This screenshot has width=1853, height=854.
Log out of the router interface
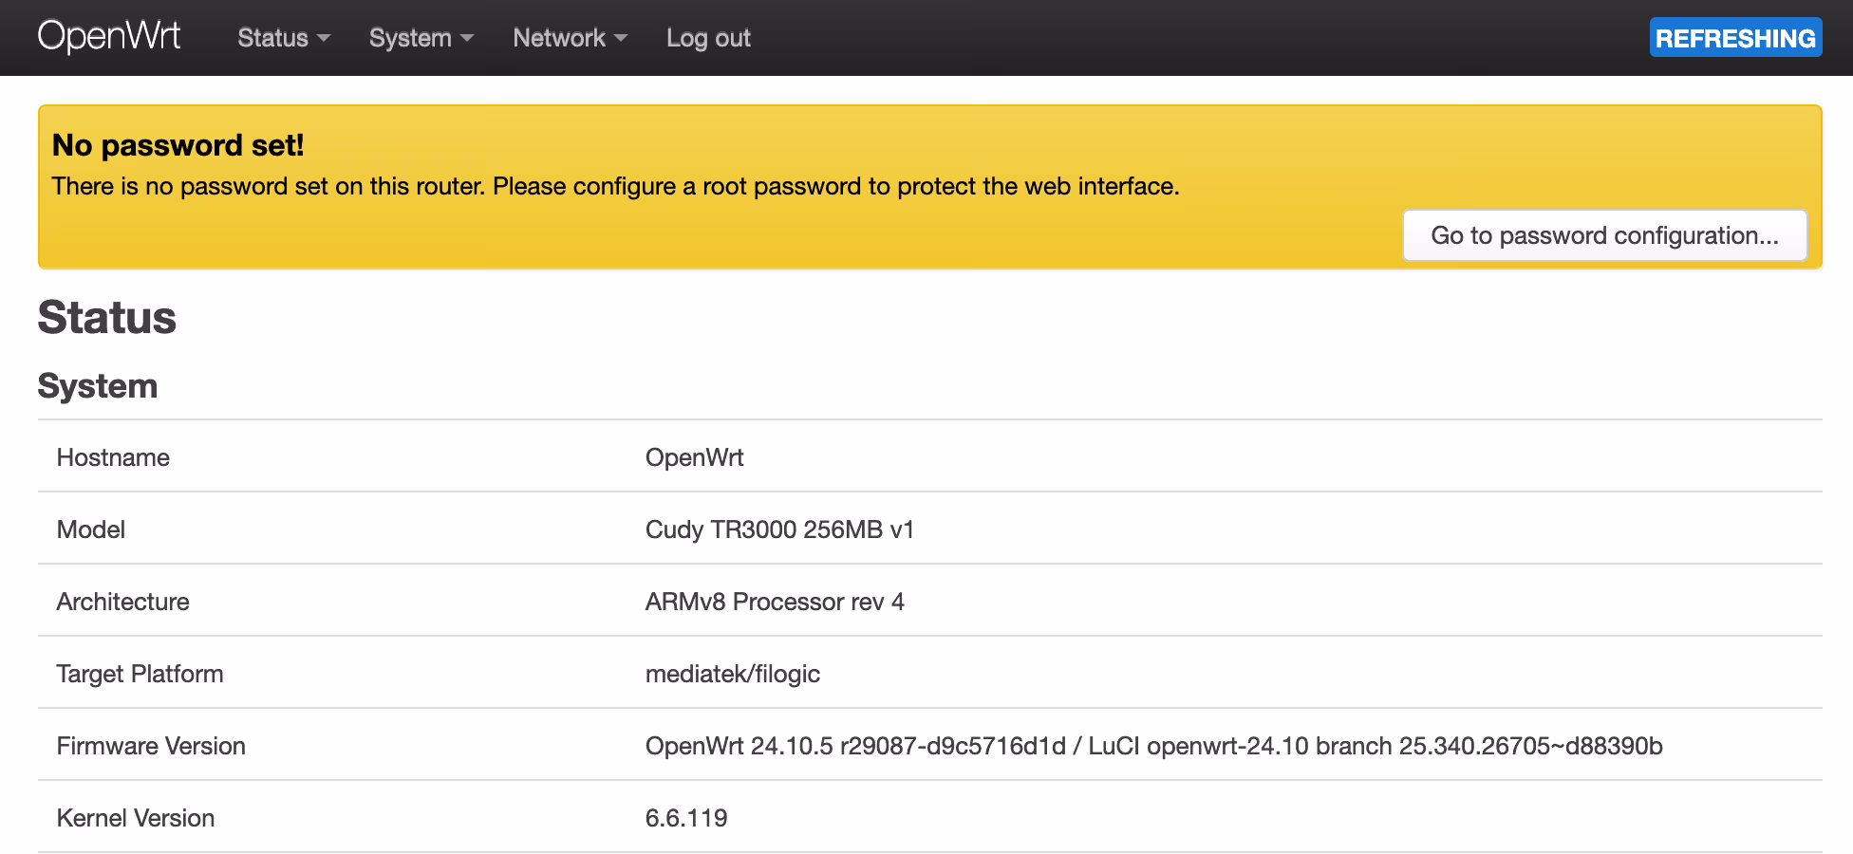(x=708, y=38)
